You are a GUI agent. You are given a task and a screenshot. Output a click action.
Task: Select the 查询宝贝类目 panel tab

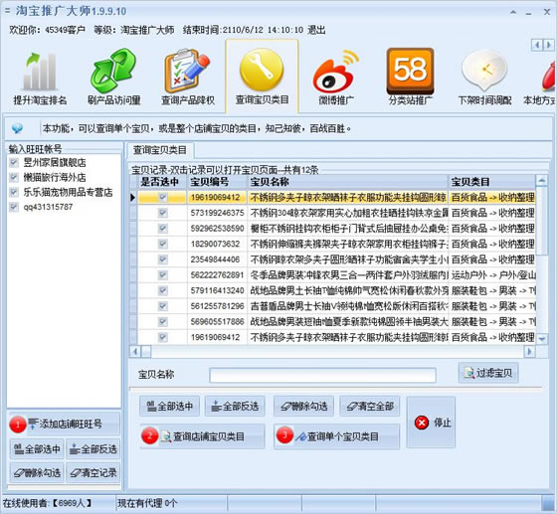pos(160,150)
